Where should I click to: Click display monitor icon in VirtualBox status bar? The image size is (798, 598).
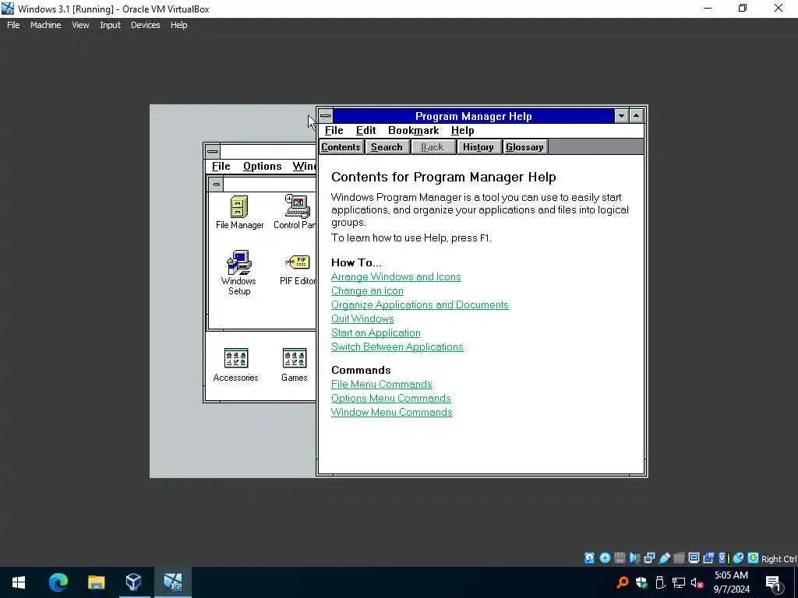[694, 558]
